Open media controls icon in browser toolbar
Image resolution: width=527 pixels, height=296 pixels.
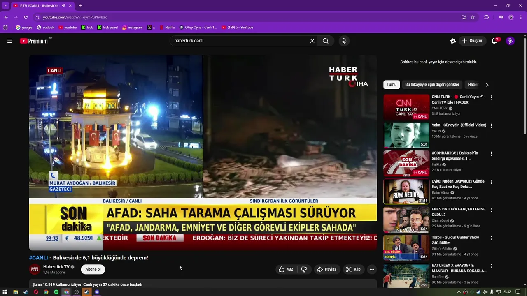[501, 17]
